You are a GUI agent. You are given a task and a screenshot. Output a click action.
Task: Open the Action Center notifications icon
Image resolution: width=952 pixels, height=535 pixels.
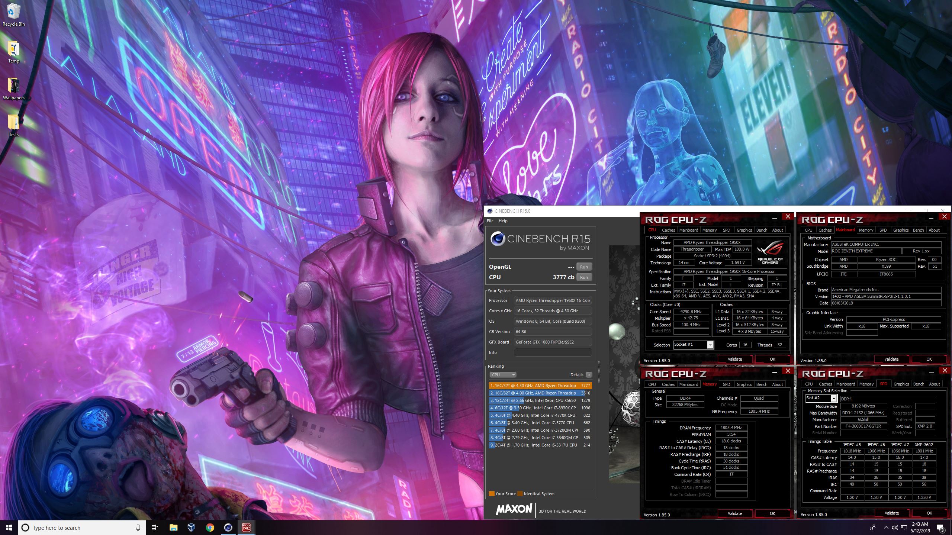coord(940,528)
